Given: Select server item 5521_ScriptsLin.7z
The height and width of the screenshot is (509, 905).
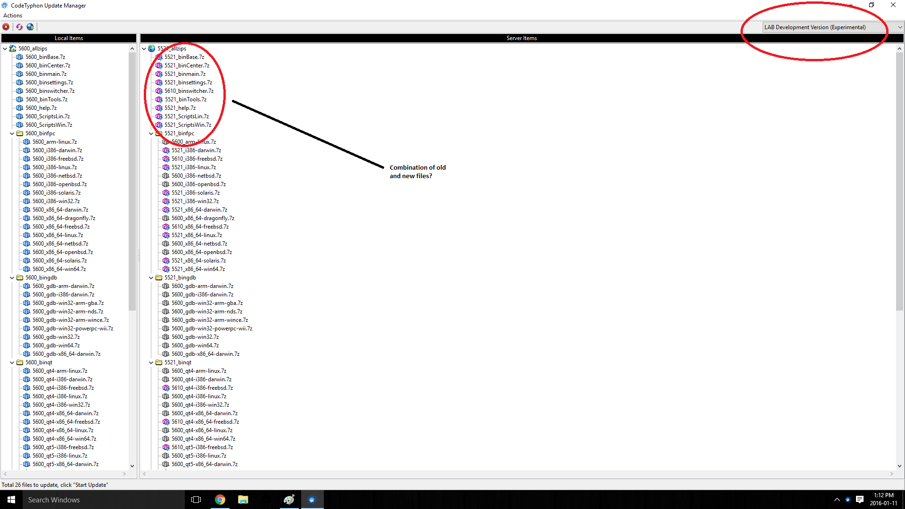Looking at the screenshot, I should click(187, 116).
